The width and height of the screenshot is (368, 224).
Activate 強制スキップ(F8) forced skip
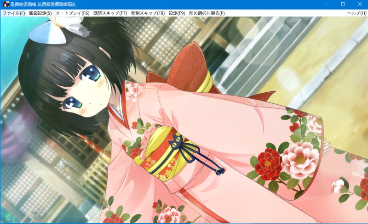[x=148, y=13]
